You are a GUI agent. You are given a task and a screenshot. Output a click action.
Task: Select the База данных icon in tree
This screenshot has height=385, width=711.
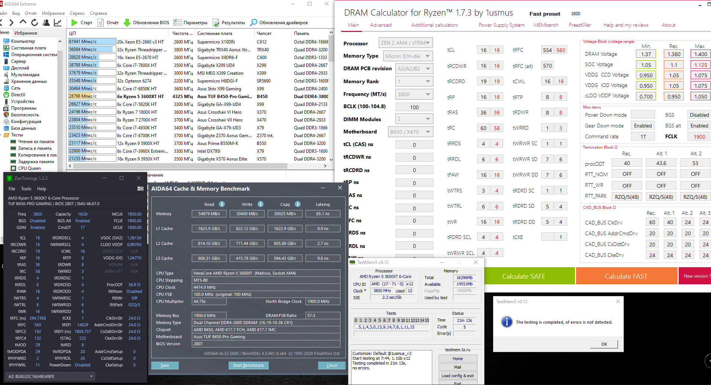pos(6,128)
